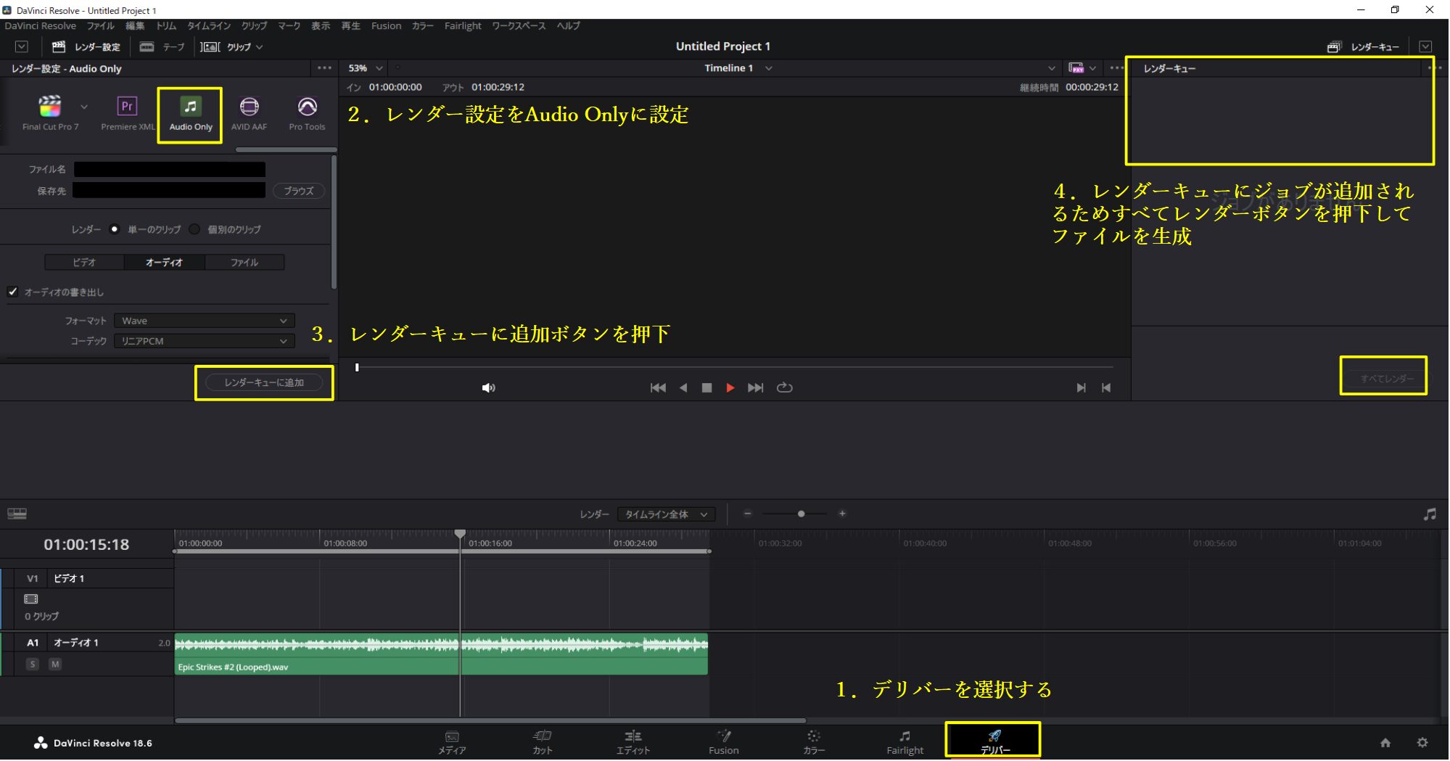Switch to the ビデオ settings tab

[x=84, y=262]
